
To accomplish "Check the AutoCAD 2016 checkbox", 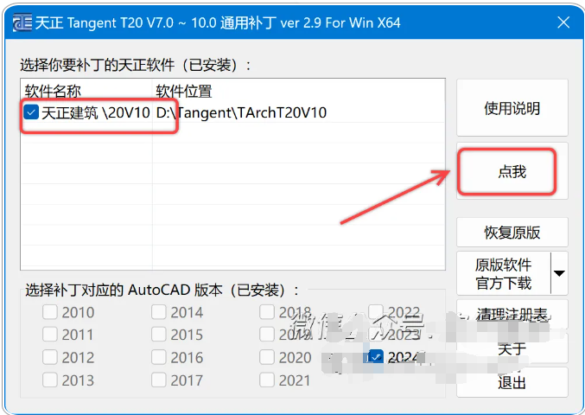I will 158,357.
